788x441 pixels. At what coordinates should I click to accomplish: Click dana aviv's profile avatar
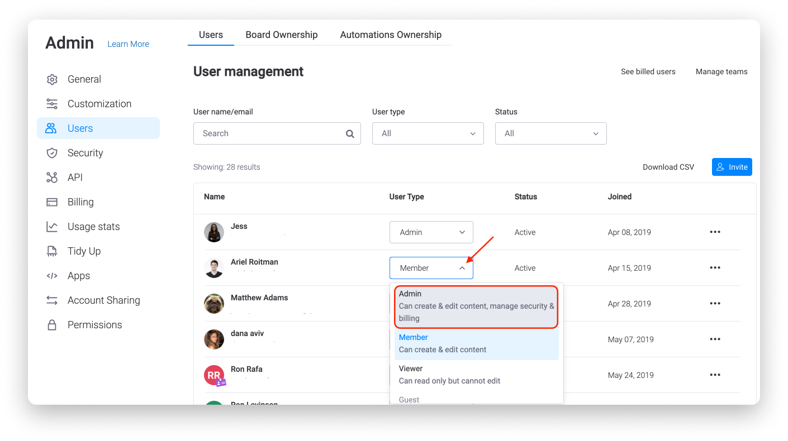[214, 339]
